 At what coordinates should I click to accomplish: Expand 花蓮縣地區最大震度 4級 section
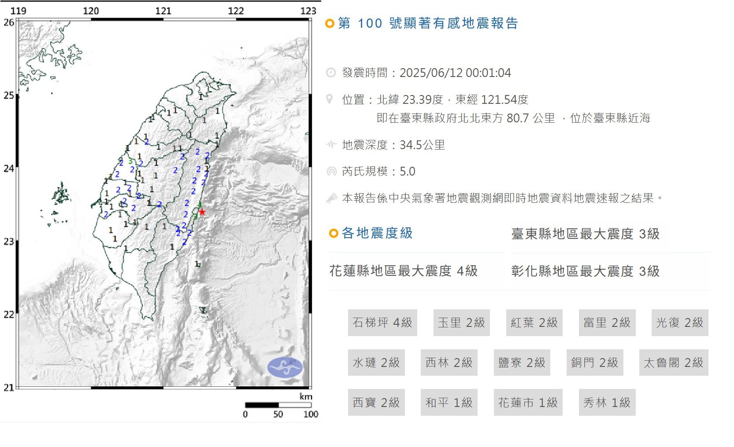click(403, 271)
